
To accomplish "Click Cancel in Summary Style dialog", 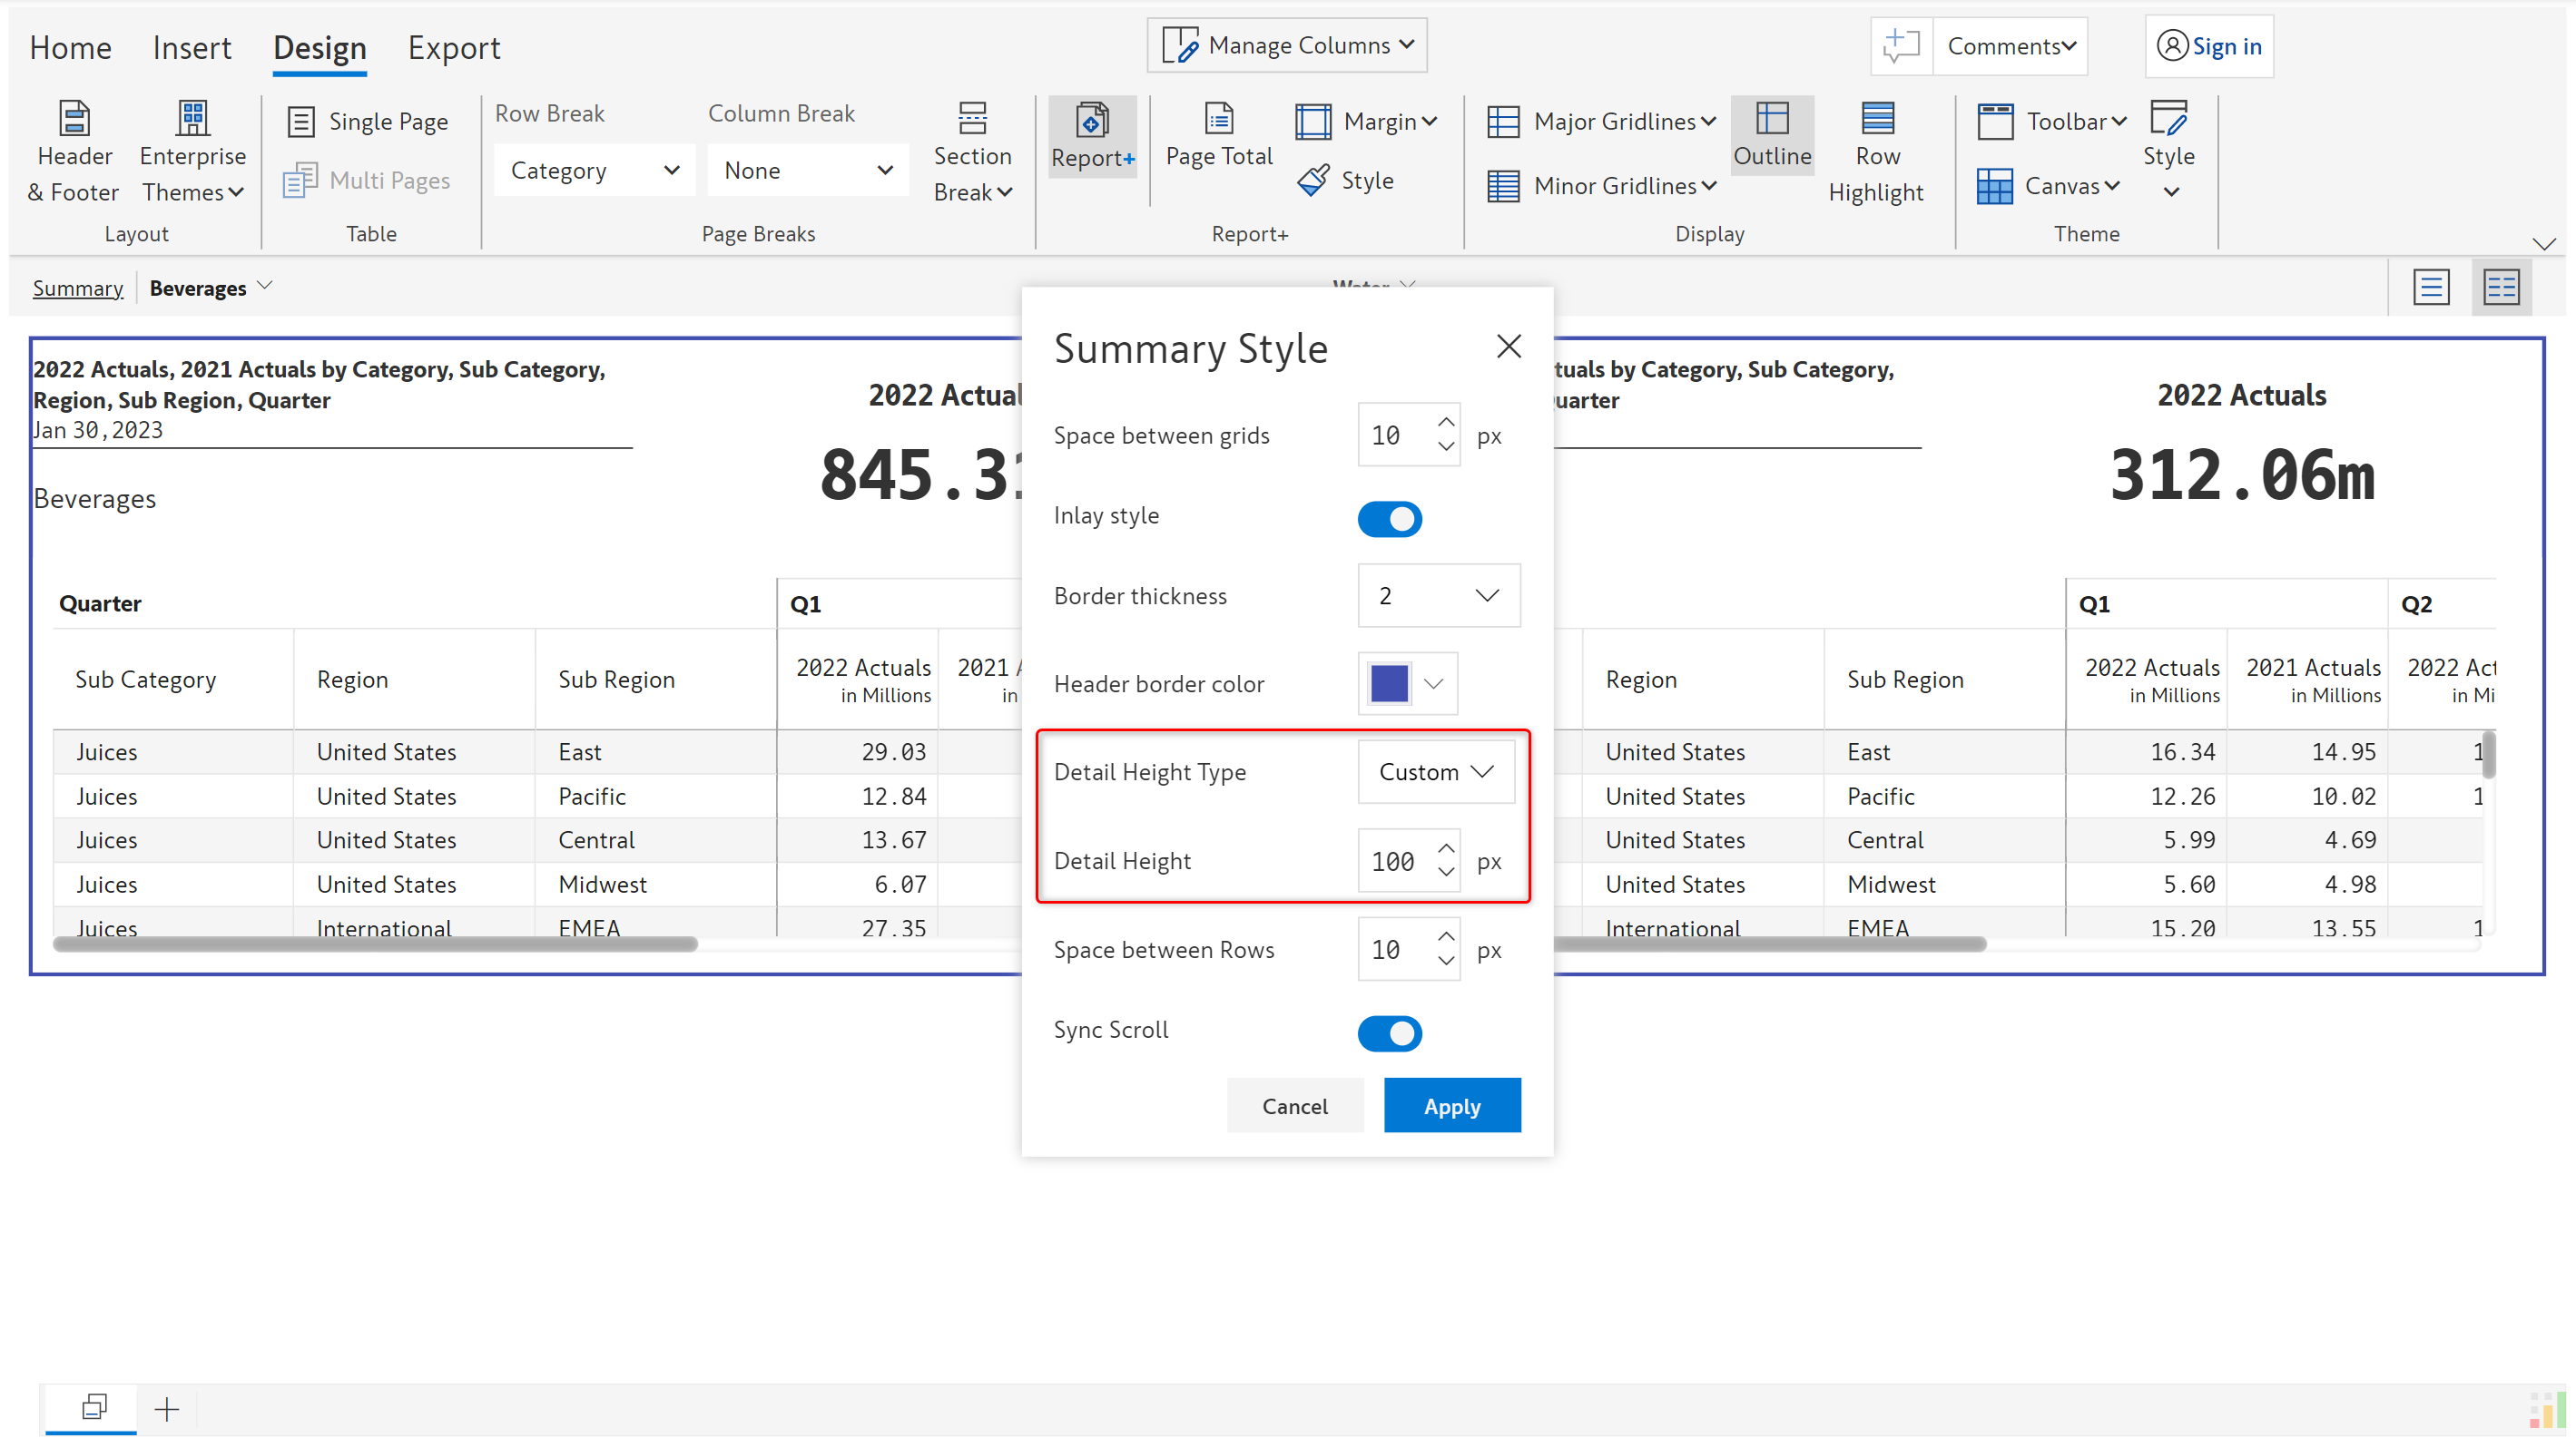I will point(1294,1105).
